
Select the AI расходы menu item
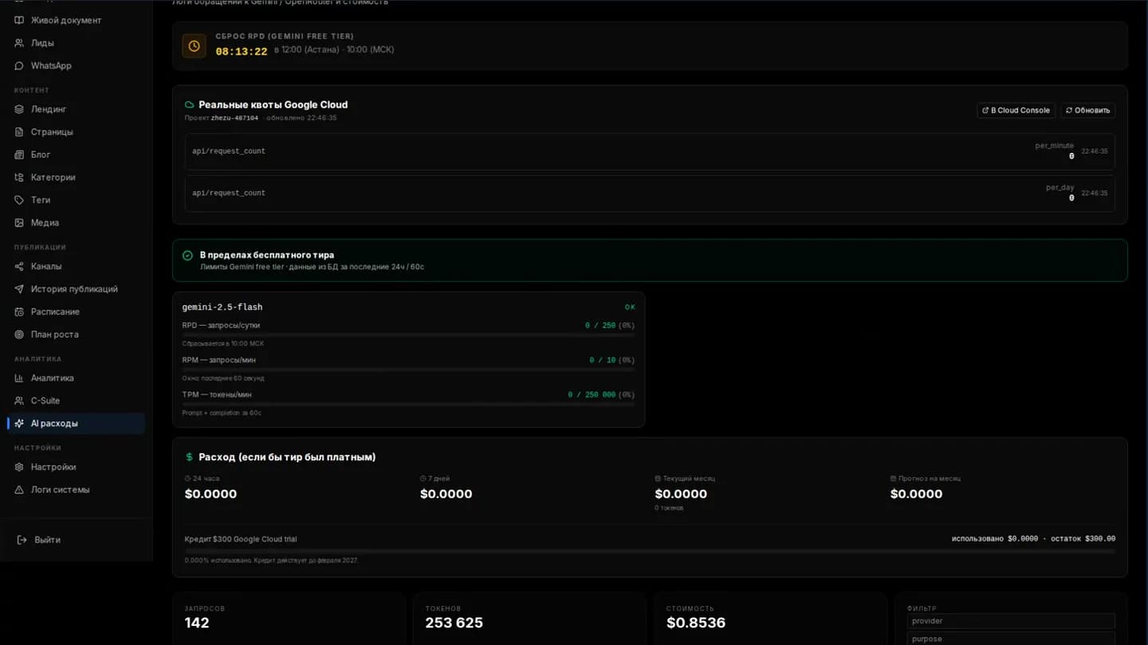pyautogui.click(x=77, y=424)
